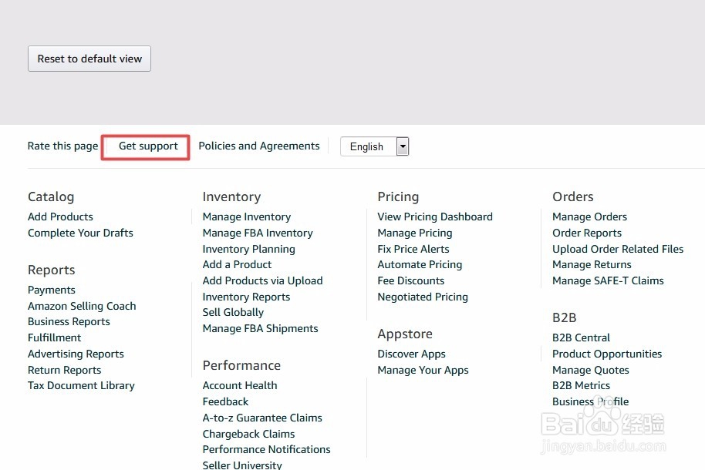
Task: Open Fee Discounts link
Action: 411,280
